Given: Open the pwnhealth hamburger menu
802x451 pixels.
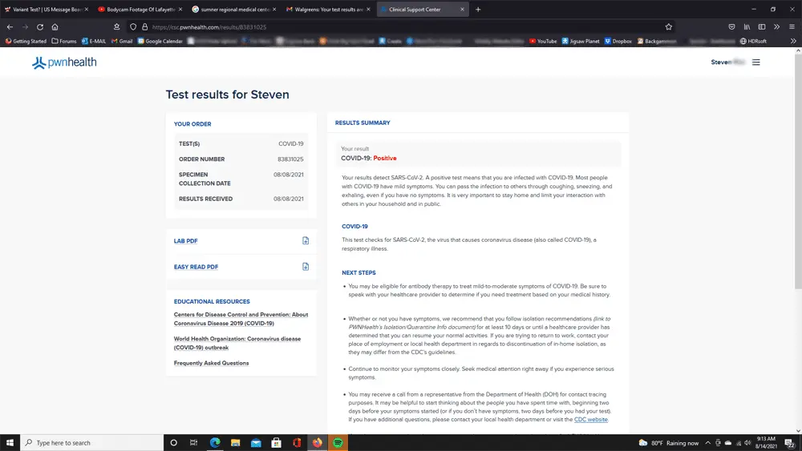Looking at the screenshot, I should tap(755, 62).
